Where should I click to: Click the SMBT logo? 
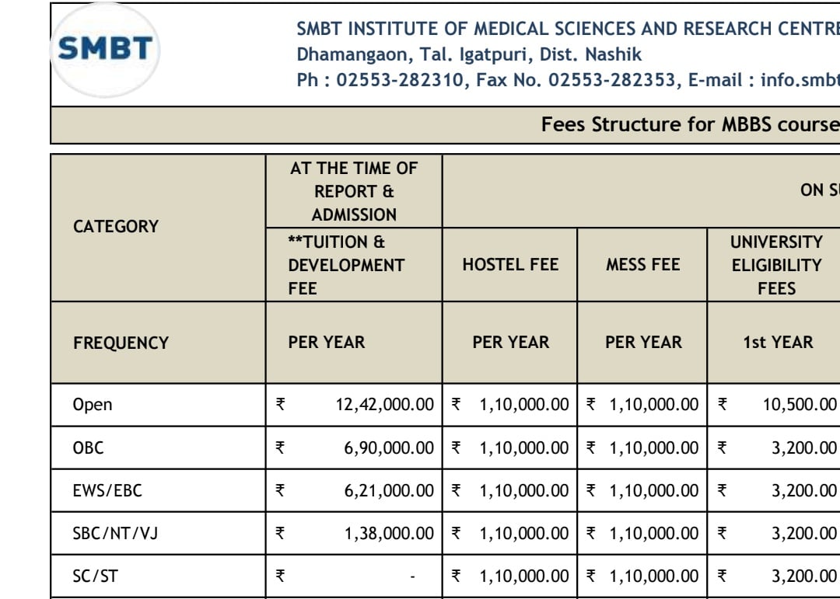[x=105, y=50]
